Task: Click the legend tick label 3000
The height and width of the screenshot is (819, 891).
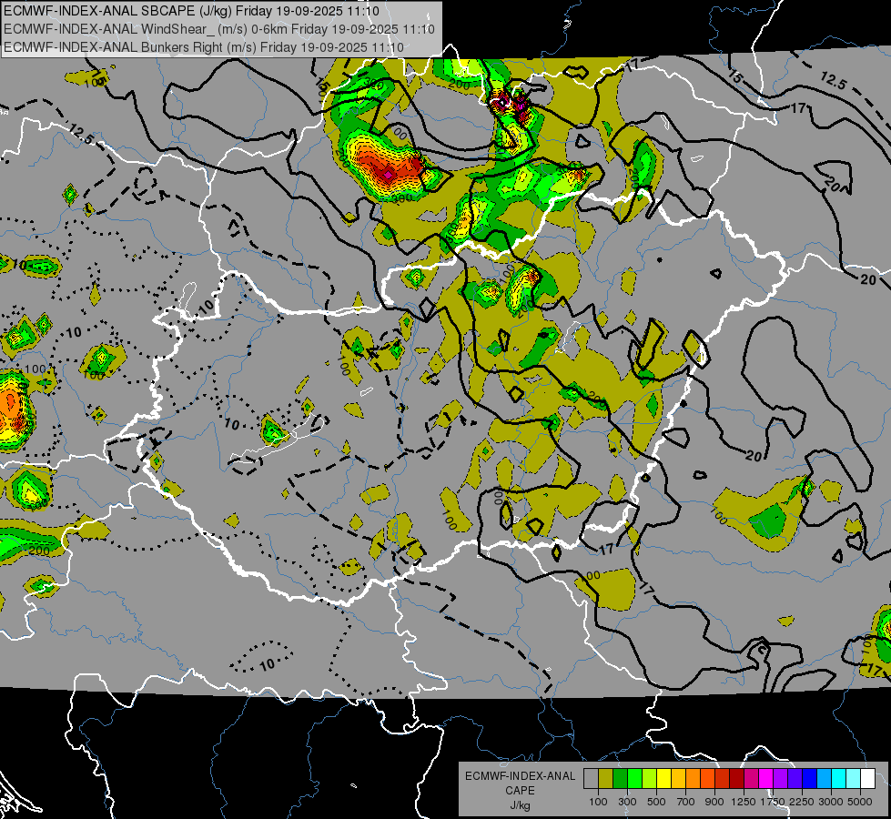Action: (x=831, y=802)
